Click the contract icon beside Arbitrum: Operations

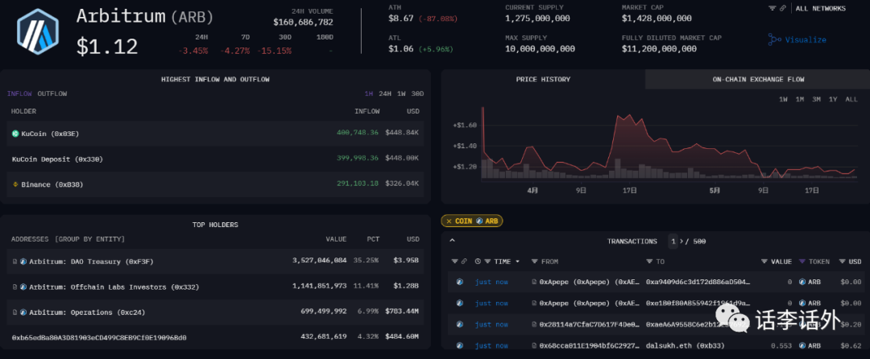(x=14, y=312)
